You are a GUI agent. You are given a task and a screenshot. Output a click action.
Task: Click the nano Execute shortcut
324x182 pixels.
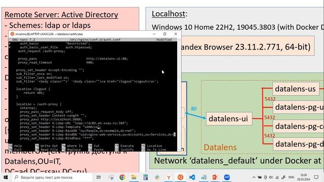pos(125,146)
